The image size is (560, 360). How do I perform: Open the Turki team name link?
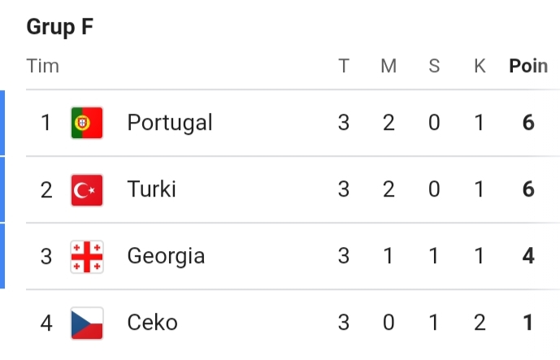[x=152, y=190]
